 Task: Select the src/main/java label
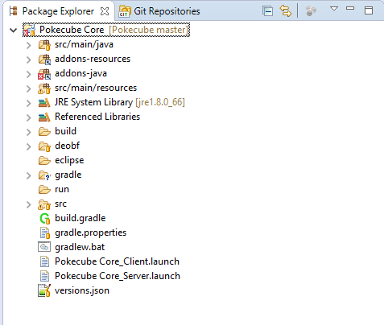tap(84, 44)
